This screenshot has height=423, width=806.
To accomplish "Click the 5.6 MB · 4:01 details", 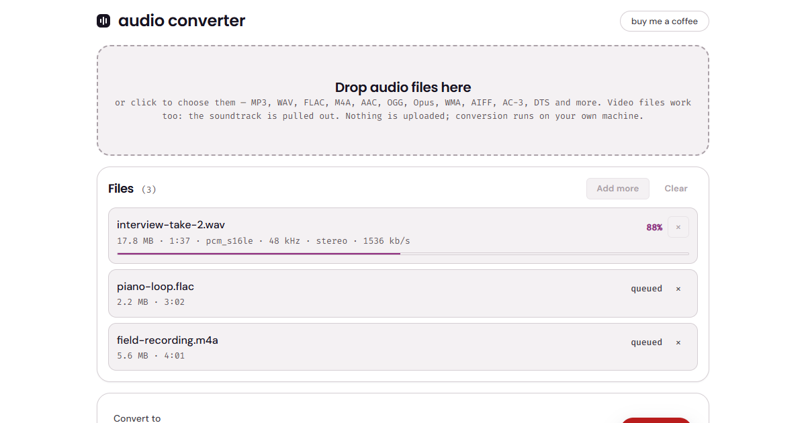I will (150, 356).
